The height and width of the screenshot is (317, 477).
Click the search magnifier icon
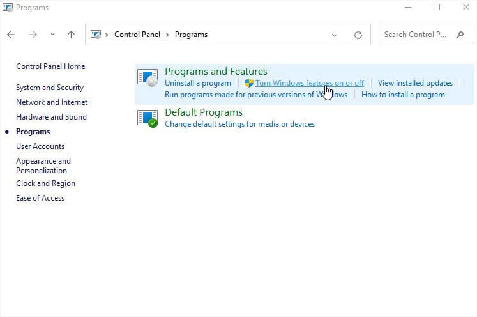tap(460, 35)
